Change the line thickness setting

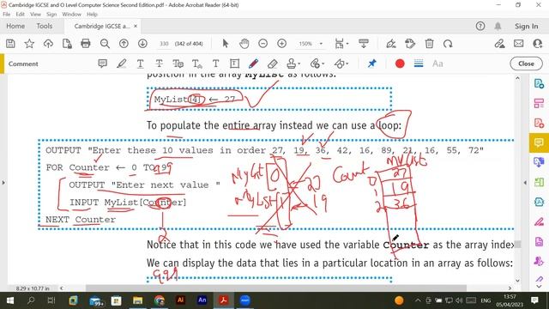pos(419,64)
